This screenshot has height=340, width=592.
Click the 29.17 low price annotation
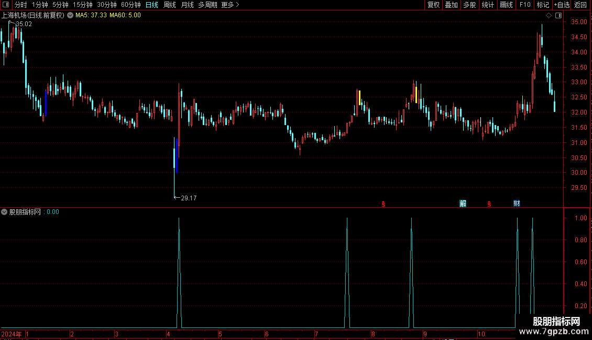pyautogui.click(x=189, y=198)
